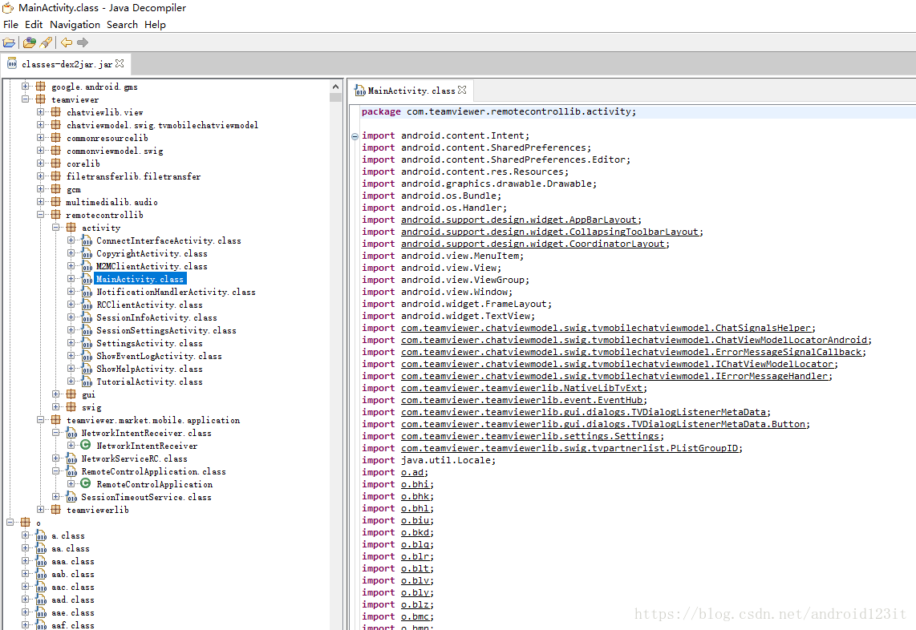Open the PListGroupID import link

tap(569, 448)
